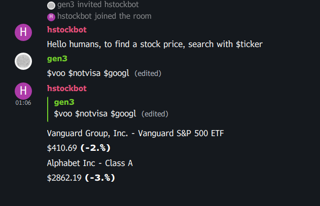Open hstockbot's avatar next to the greeting message
The width and height of the screenshot is (320, 206).
pos(23,32)
